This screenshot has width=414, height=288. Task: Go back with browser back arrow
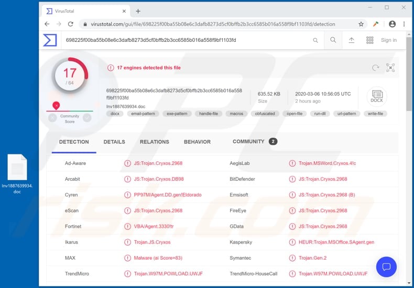(47, 24)
